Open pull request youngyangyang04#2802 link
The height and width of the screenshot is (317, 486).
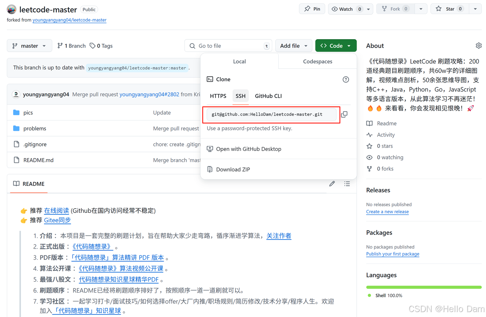click(x=149, y=94)
